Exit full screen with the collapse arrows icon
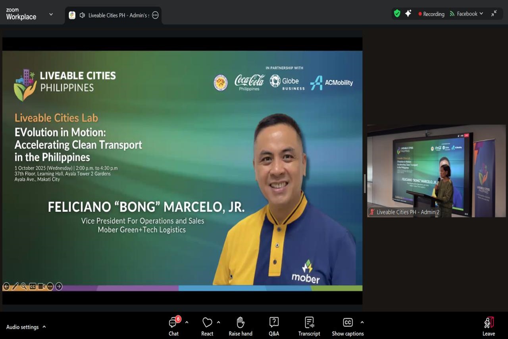 coord(494,13)
